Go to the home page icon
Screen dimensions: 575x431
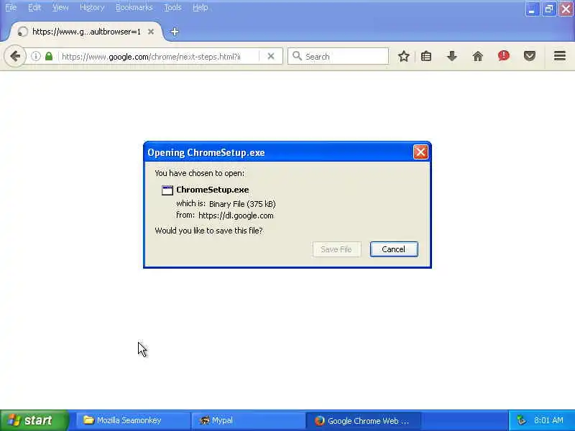point(477,56)
